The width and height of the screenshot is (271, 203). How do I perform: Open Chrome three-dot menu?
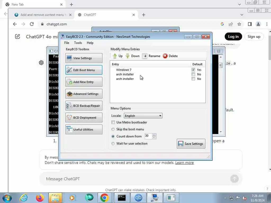(267, 24)
